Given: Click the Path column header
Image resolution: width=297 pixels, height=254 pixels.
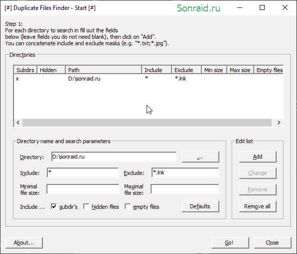Looking at the screenshot, I should coord(104,70).
